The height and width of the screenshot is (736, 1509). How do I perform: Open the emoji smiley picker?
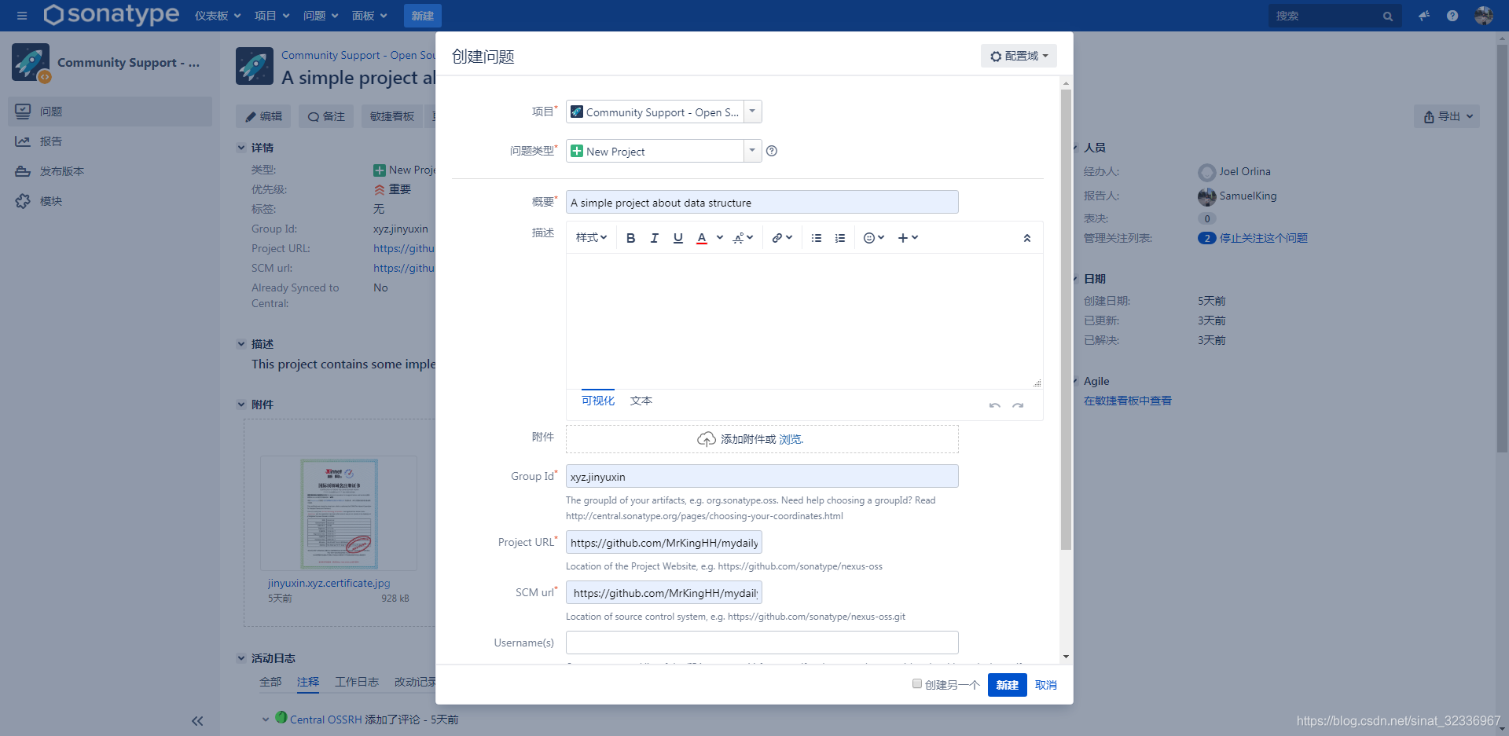(x=874, y=238)
